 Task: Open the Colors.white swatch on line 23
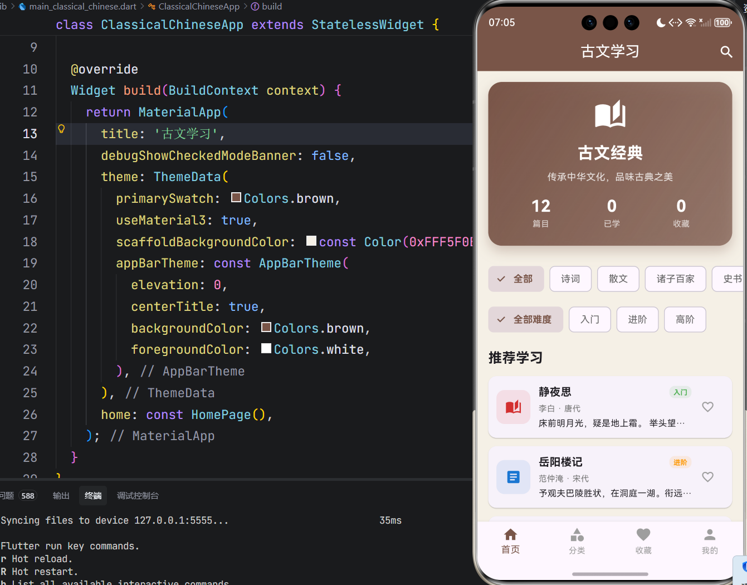tap(266, 348)
